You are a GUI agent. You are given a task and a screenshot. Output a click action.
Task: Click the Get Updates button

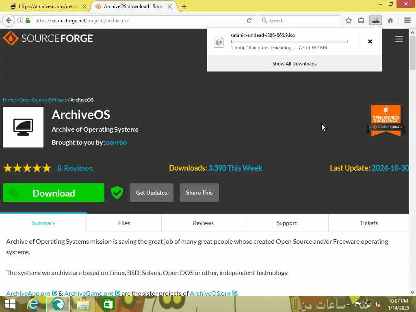coord(152,193)
